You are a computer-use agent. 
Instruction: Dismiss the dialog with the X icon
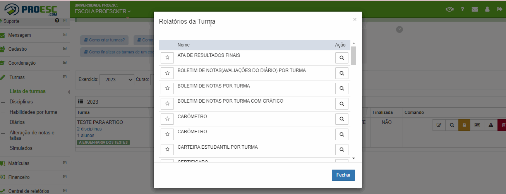pyautogui.click(x=355, y=19)
